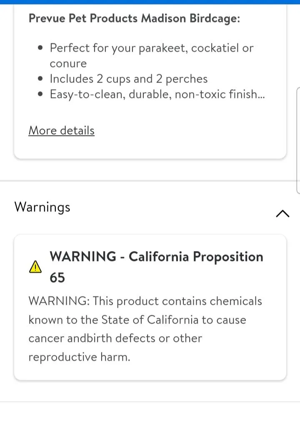Click the "reproductive harm." text
300x427 pixels.
click(x=79, y=357)
